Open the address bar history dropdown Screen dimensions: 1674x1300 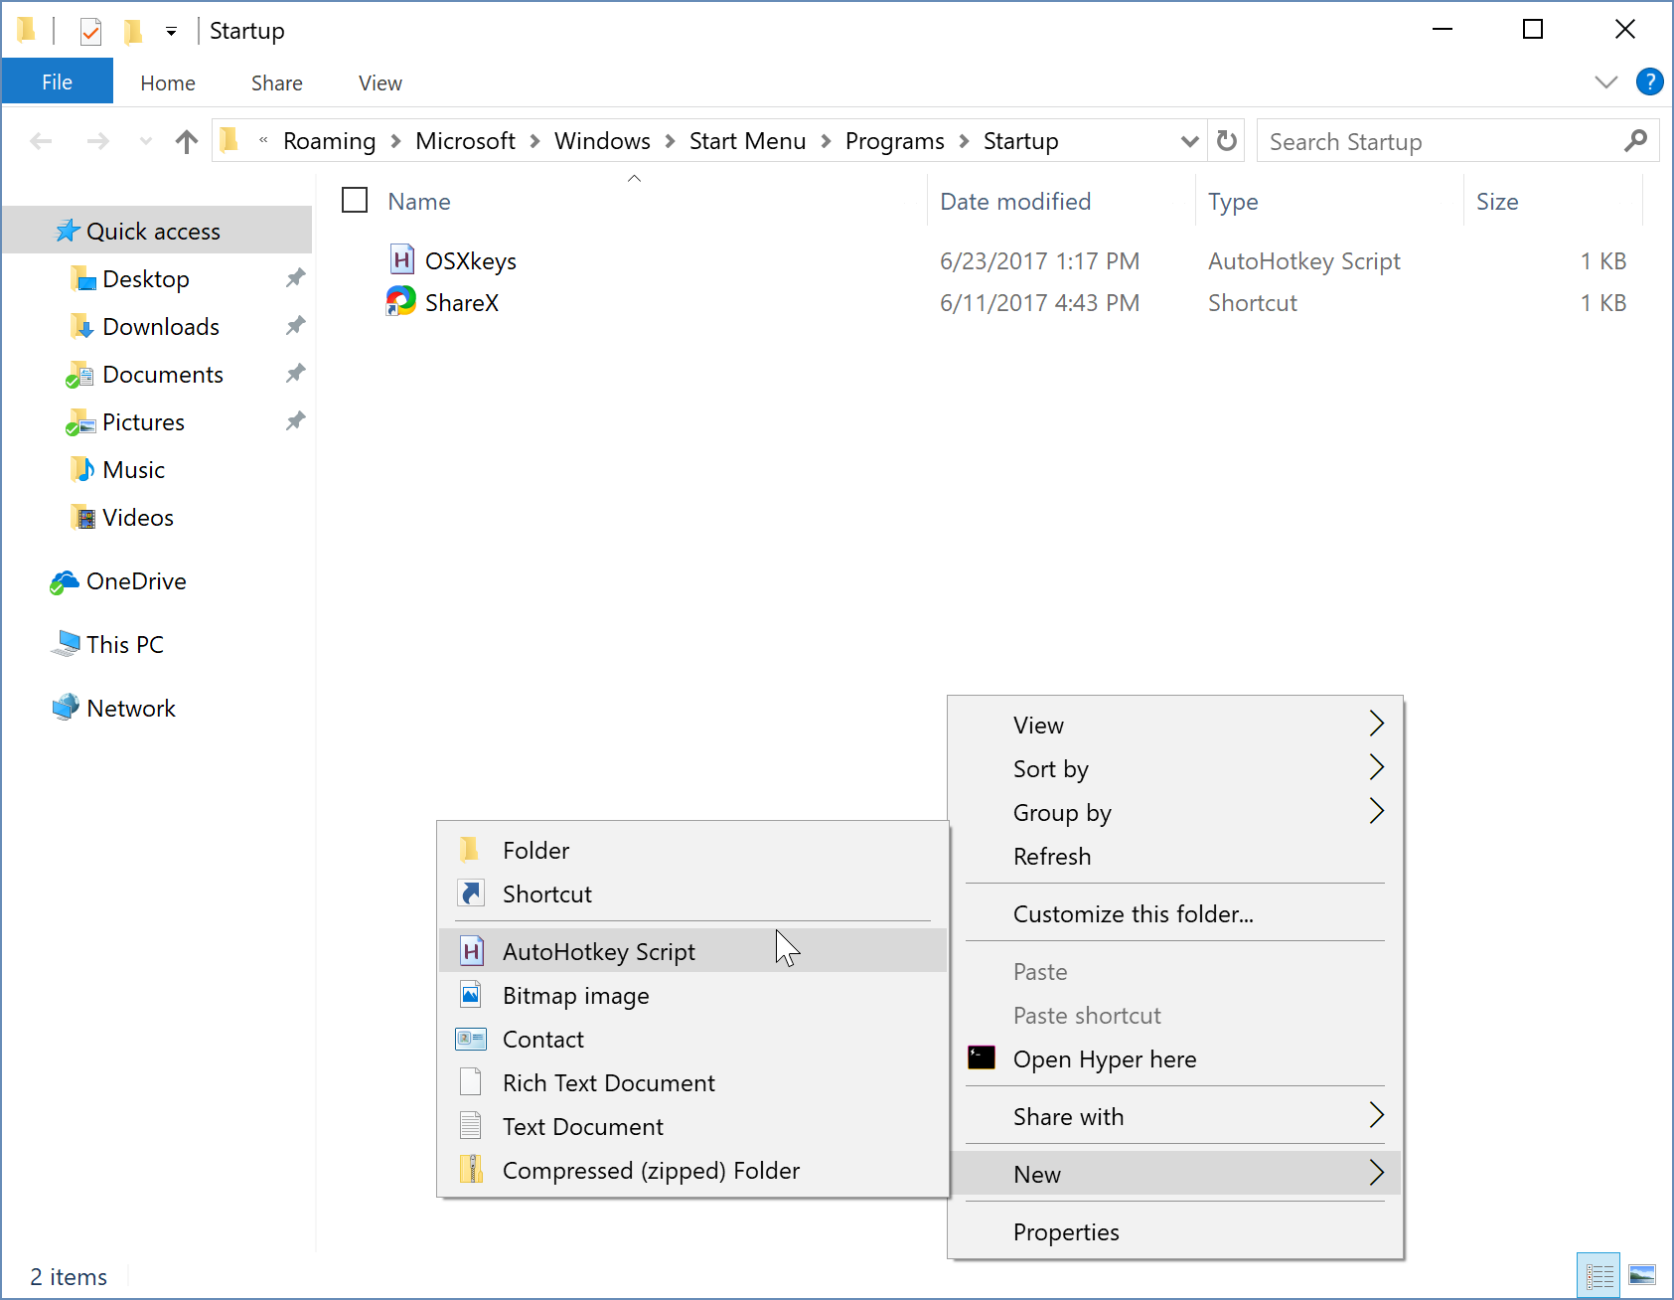point(1189,141)
